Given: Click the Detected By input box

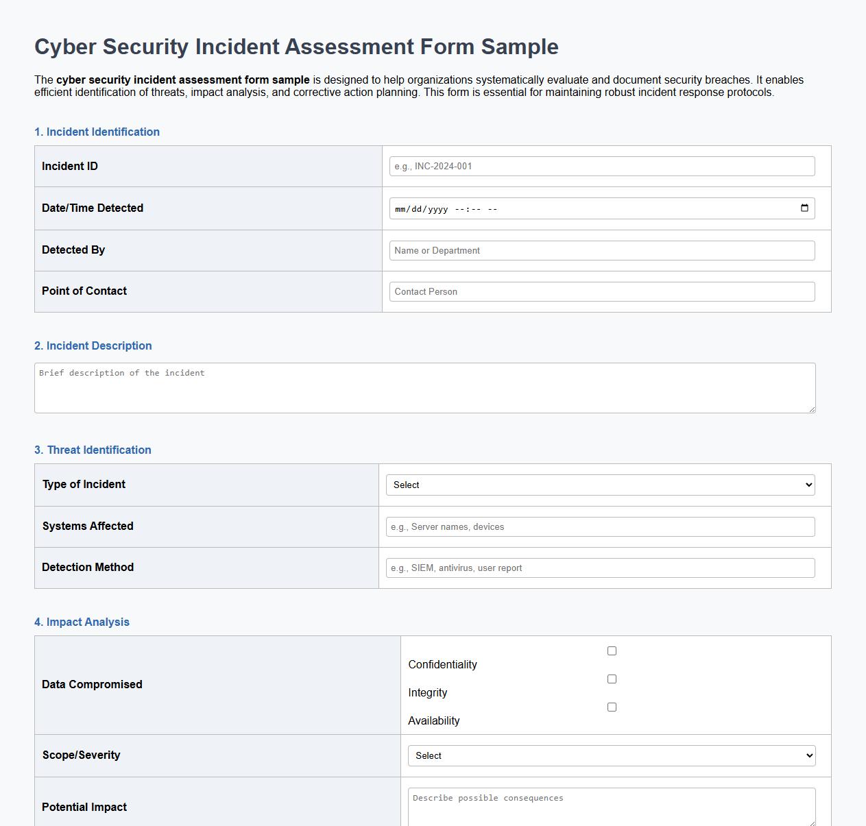Looking at the screenshot, I should (601, 250).
